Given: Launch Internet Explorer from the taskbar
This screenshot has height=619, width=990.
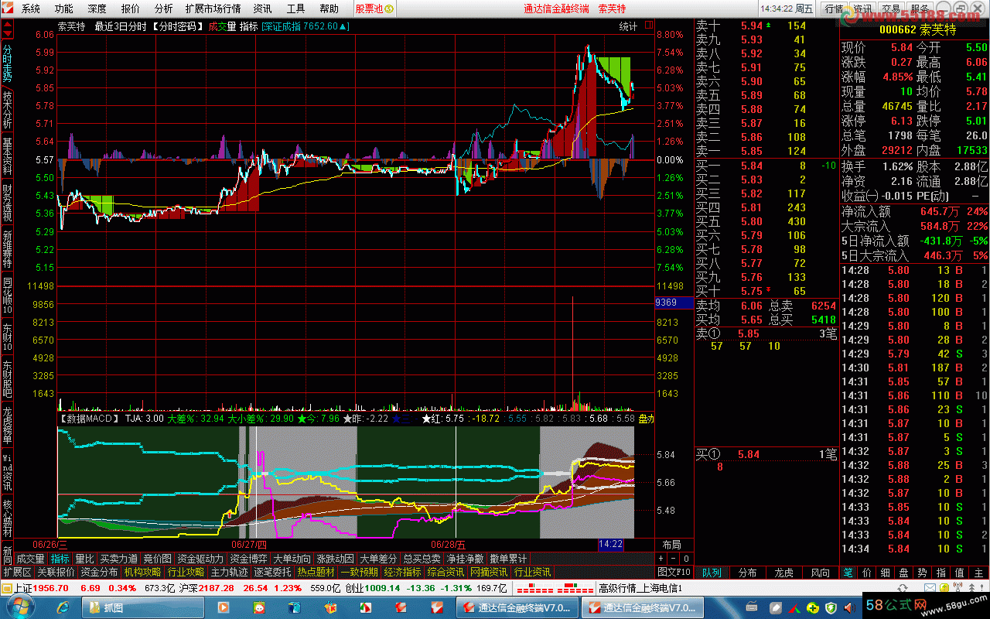Looking at the screenshot, I should (x=63, y=607).
